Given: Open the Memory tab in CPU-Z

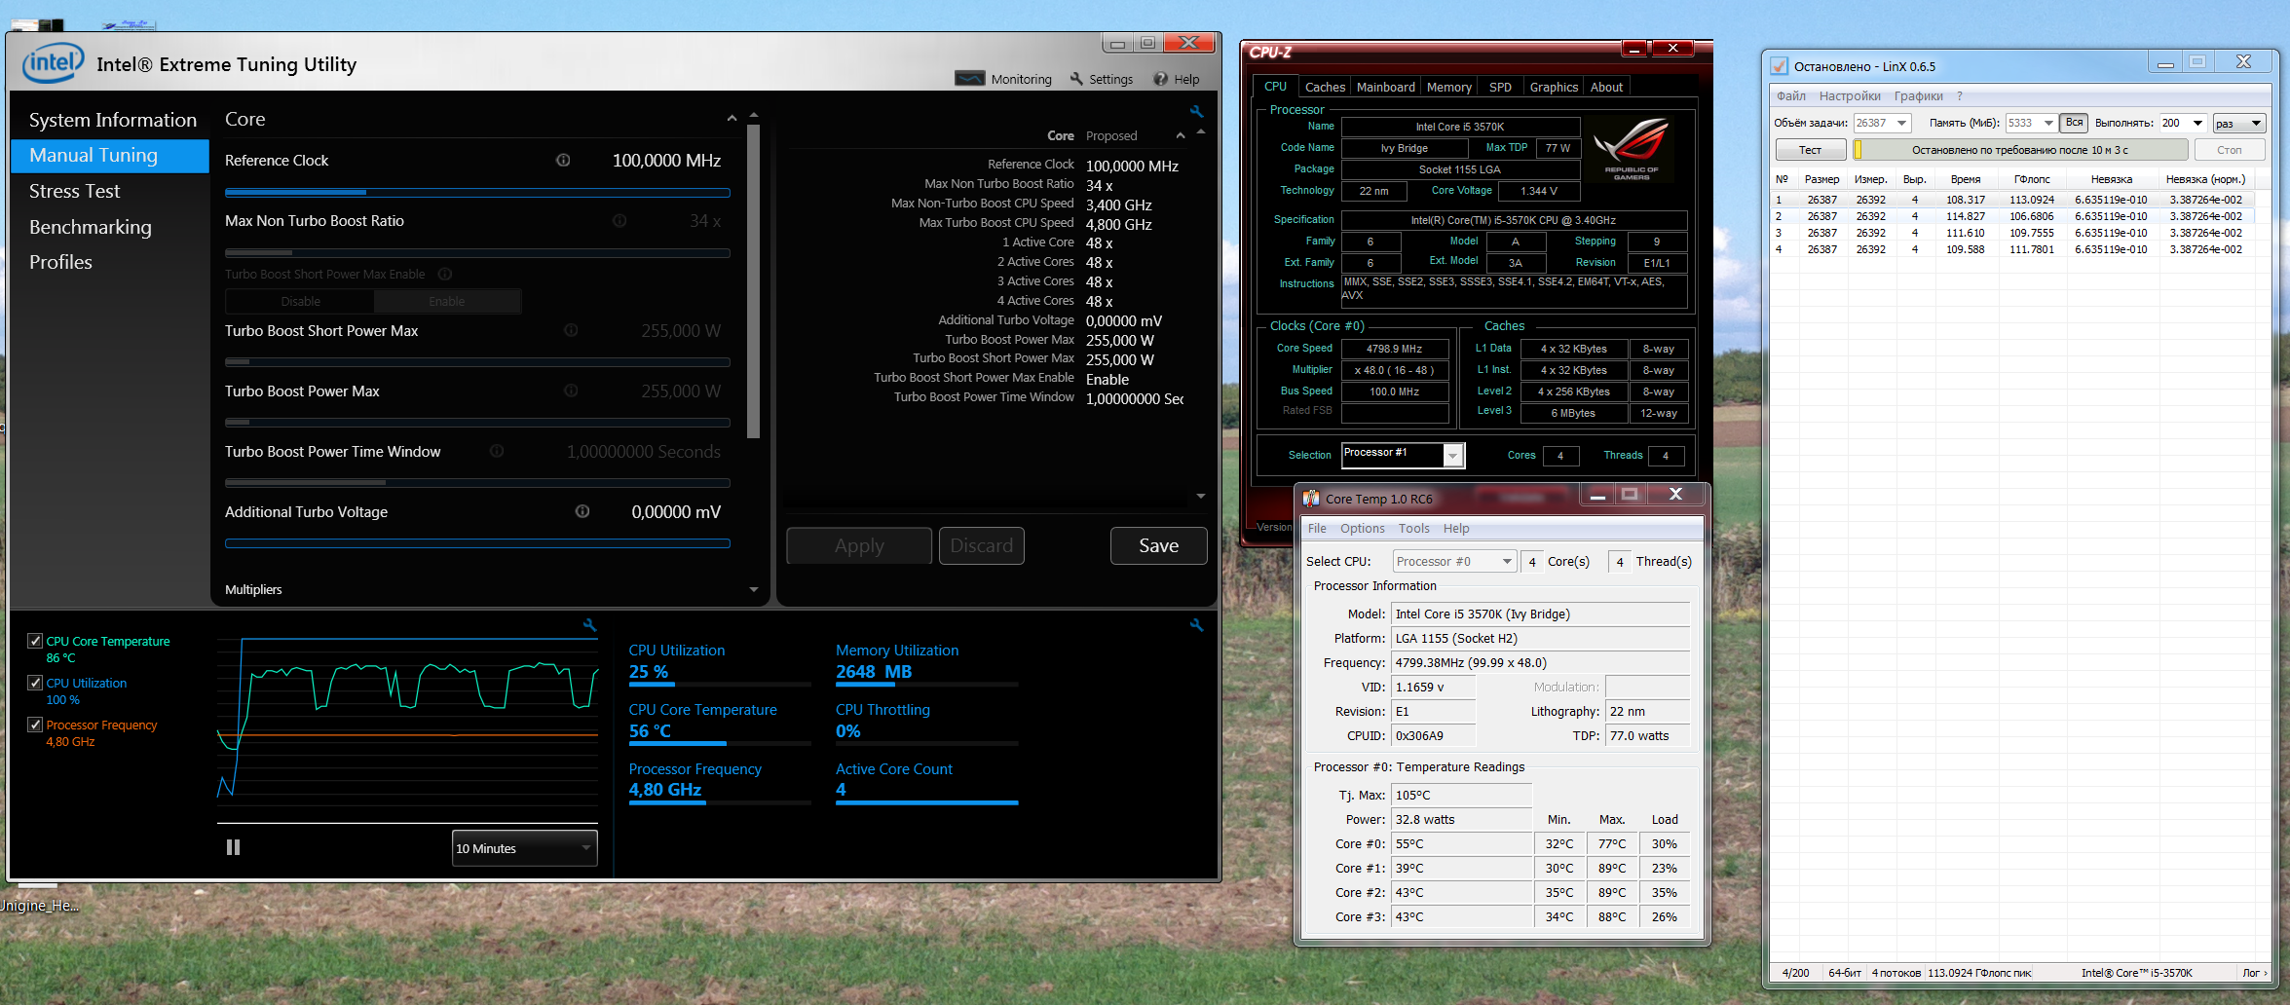Looking at the screenshot, I should 1448,87.
